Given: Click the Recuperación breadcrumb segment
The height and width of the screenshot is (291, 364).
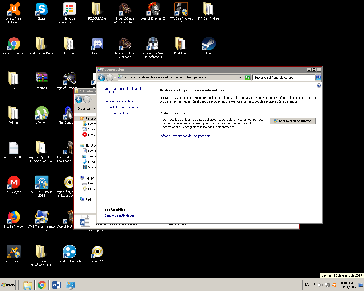Looking at the screenshot, I should click(196, 77).
